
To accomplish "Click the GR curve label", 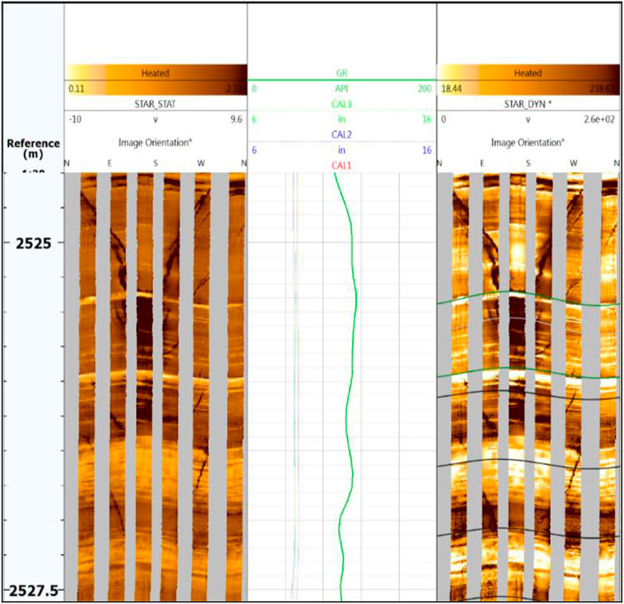I will 342,73.
